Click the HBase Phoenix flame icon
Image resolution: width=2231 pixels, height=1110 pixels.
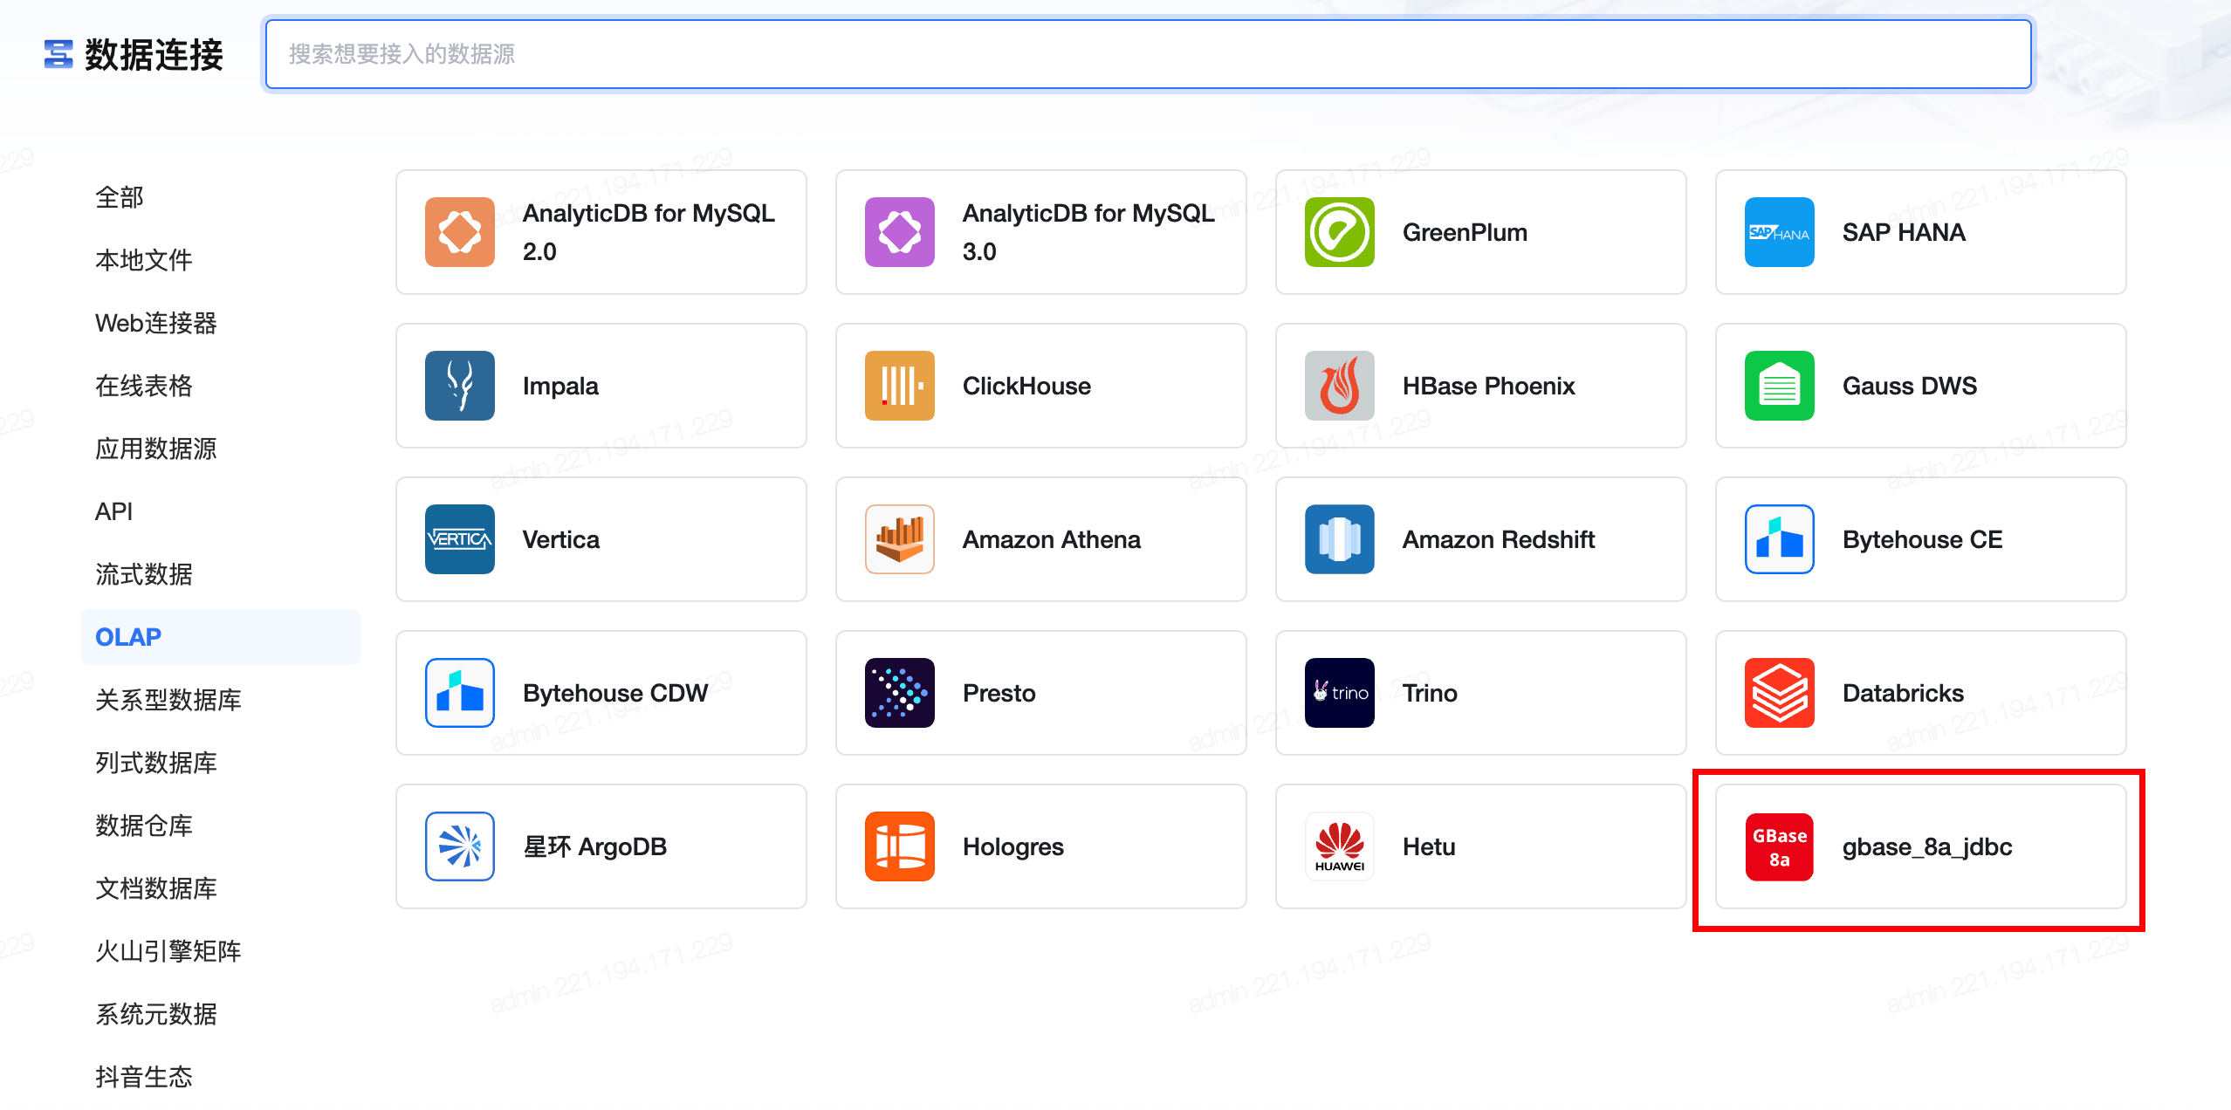click(x=1340, y=386)
